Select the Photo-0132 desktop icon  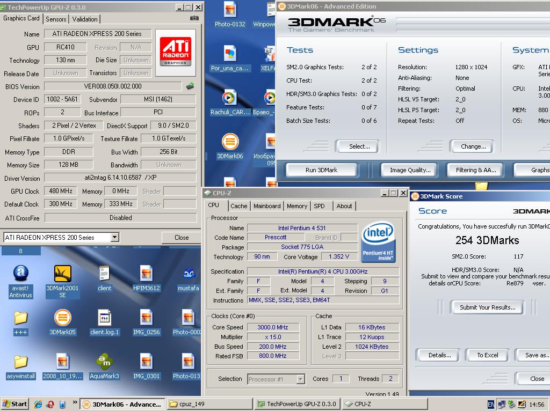click(230, 14)
